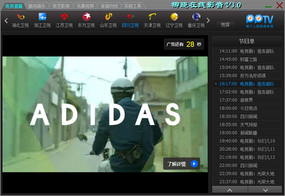Select the 天津卫视 channel icon
285x196 pixels.
point(152,17)
